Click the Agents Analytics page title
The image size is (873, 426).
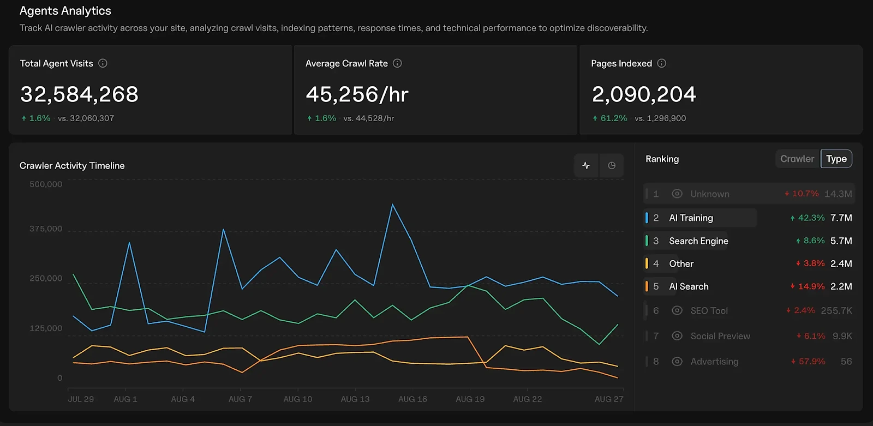(65, 11)
